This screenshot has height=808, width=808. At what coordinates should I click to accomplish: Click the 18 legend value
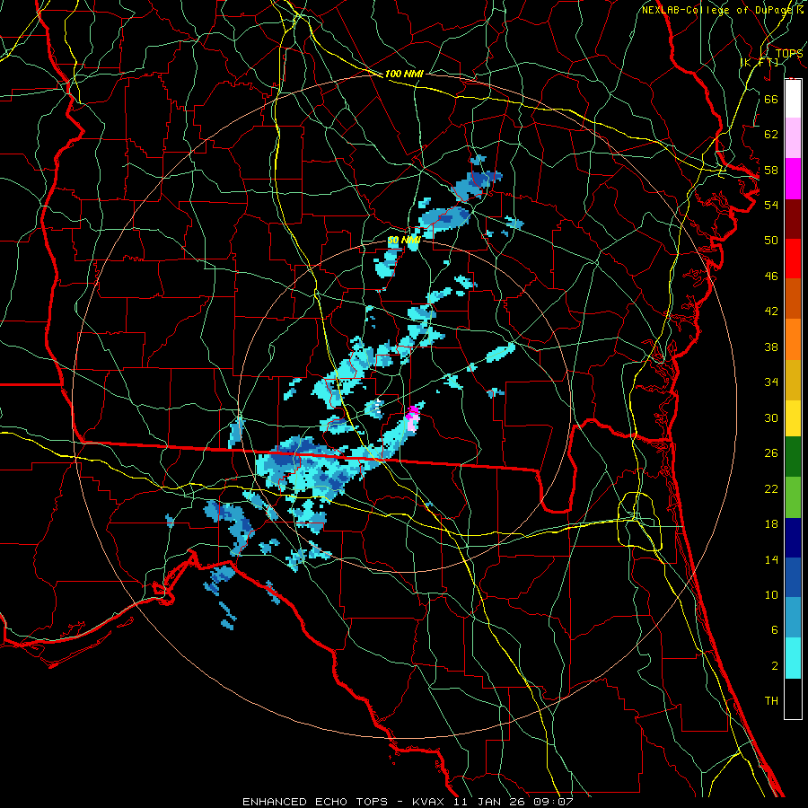(771, 524)
